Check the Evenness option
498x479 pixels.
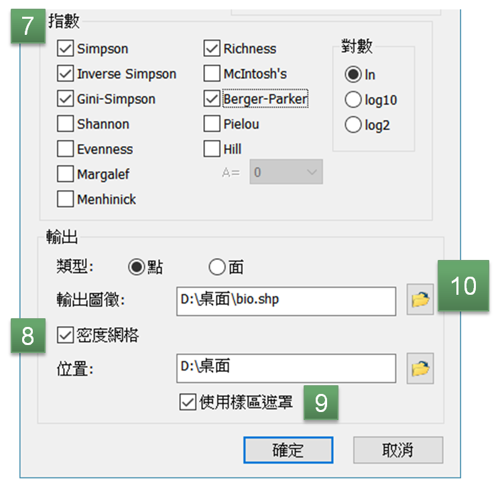(x=66, y=149)
